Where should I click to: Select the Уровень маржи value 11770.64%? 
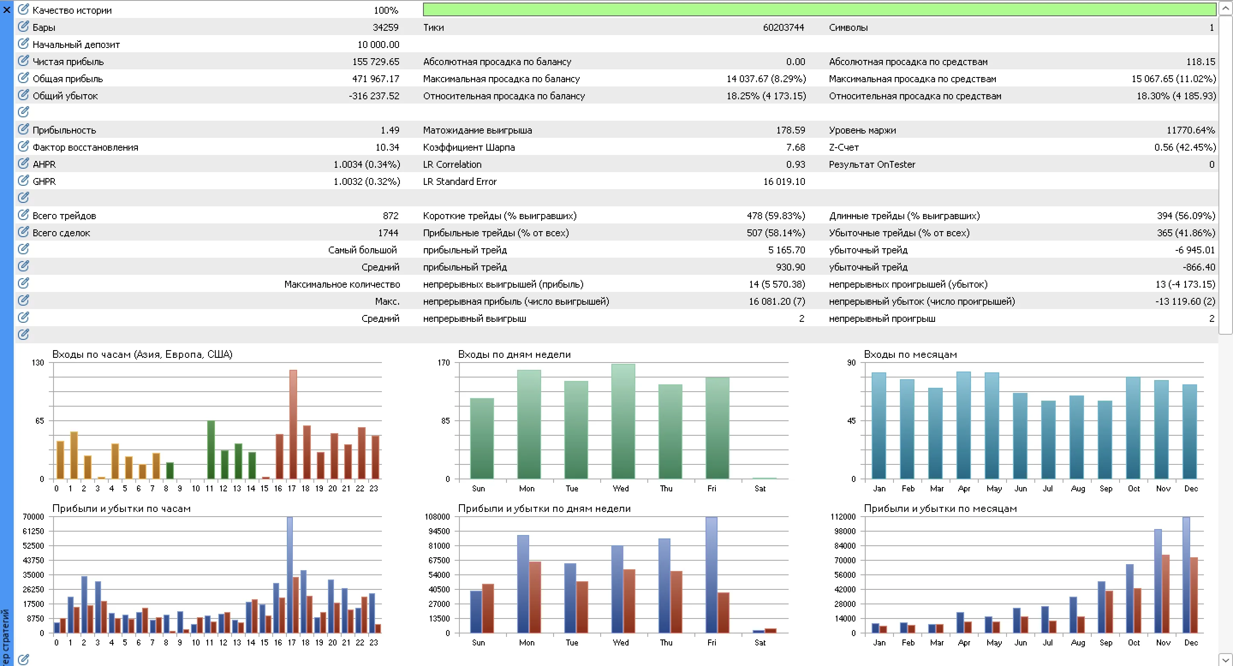1190,130
